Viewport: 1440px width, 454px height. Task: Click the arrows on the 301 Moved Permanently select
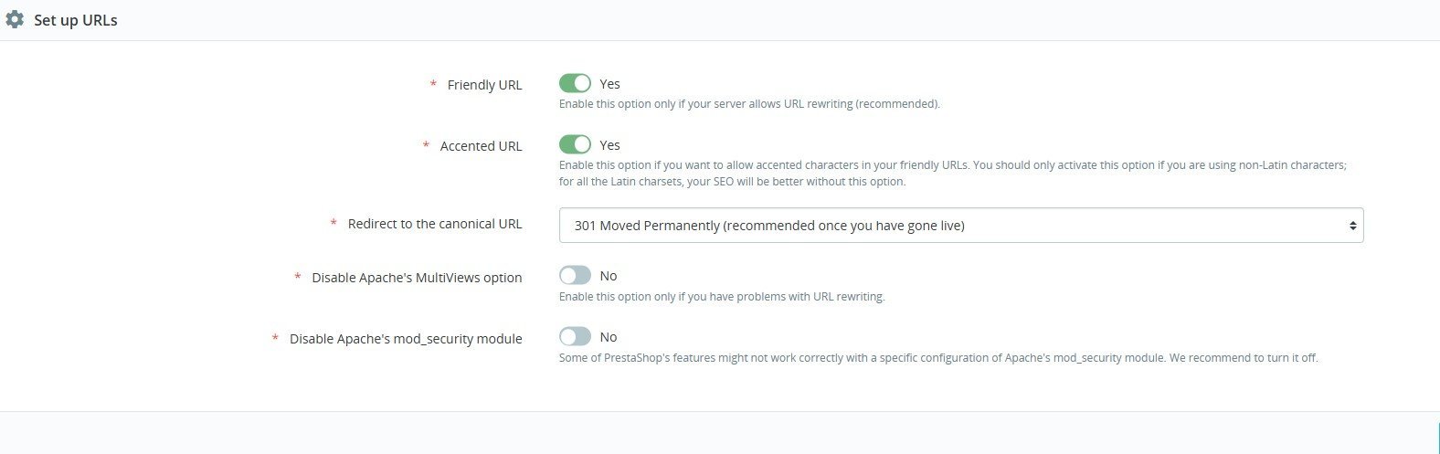click(1352, 226)
